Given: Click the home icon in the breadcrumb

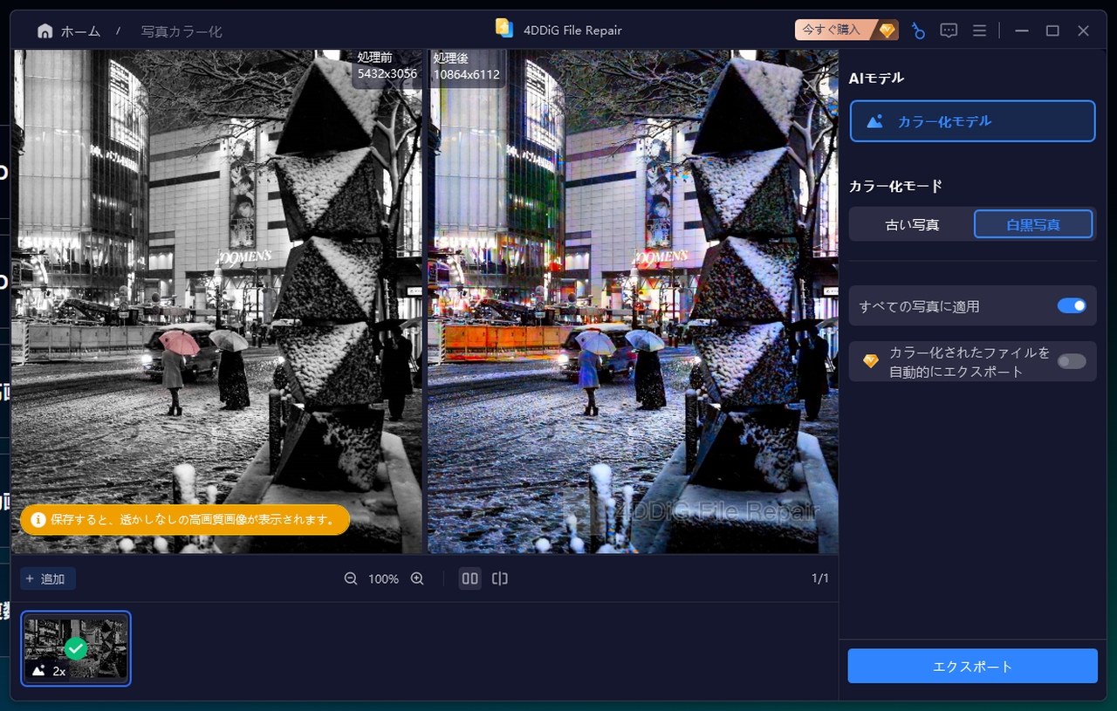Looking at the screenshot, I should pyautogui.click(x=45, y=31).
